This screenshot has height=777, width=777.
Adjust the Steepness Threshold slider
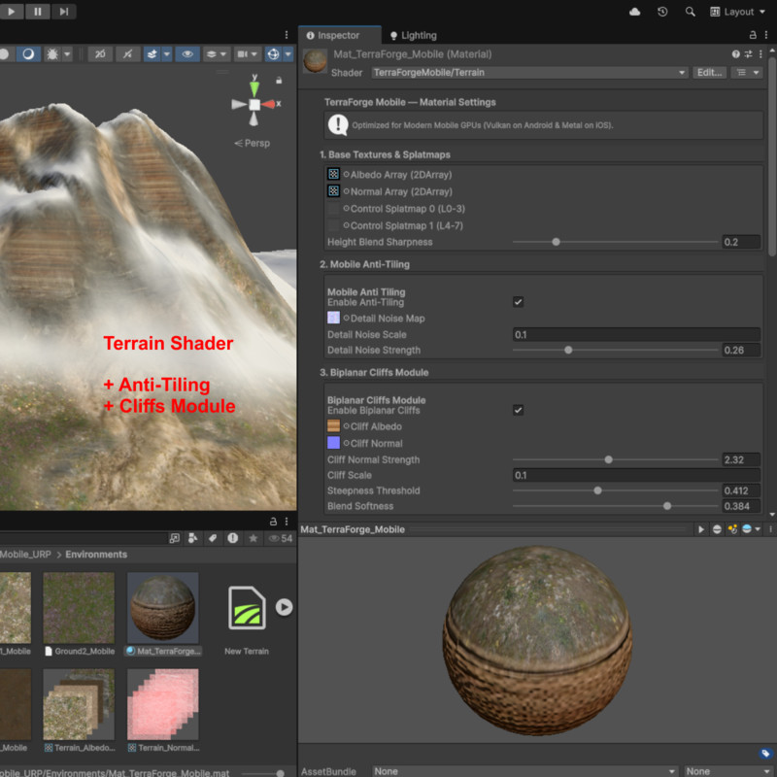[597, 490]
